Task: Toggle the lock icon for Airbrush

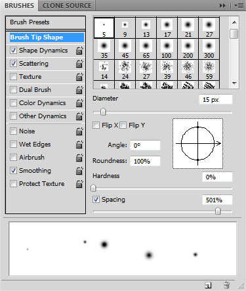Action: pyautogui.click(x=79, y=158)
